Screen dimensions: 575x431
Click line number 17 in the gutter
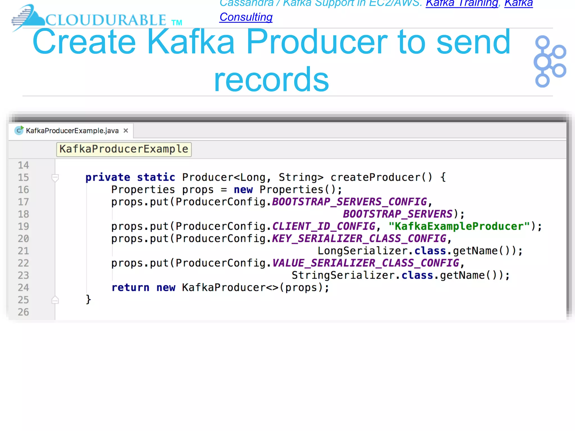pos(23,202)
